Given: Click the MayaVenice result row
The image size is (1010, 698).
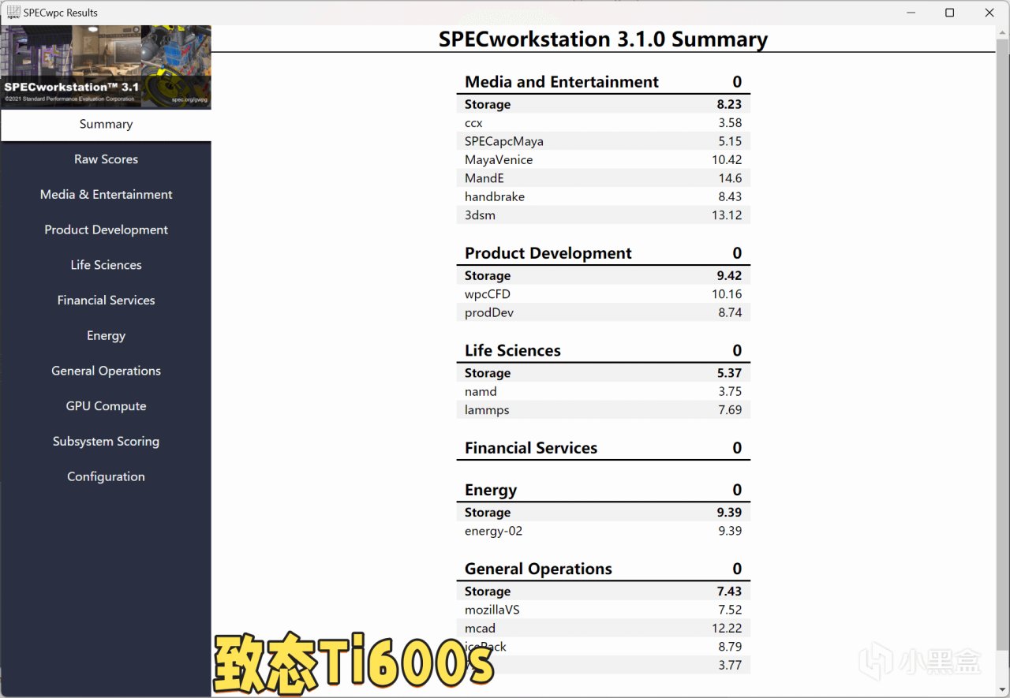Looking at the screenshot, I should coord(603,159).
